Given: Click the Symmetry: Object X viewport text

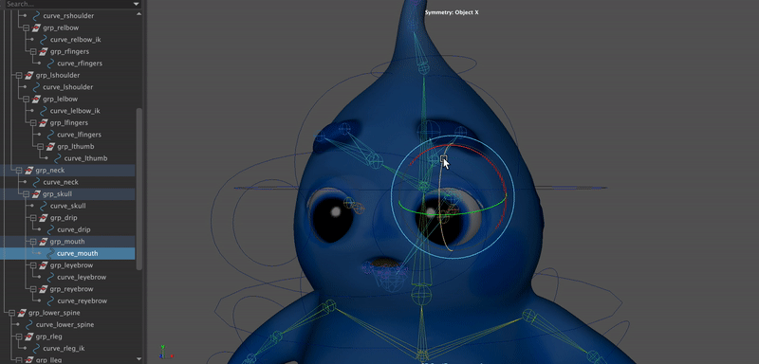Looking at the screenshot, I should pyautogui.click(x=452, y=12).
